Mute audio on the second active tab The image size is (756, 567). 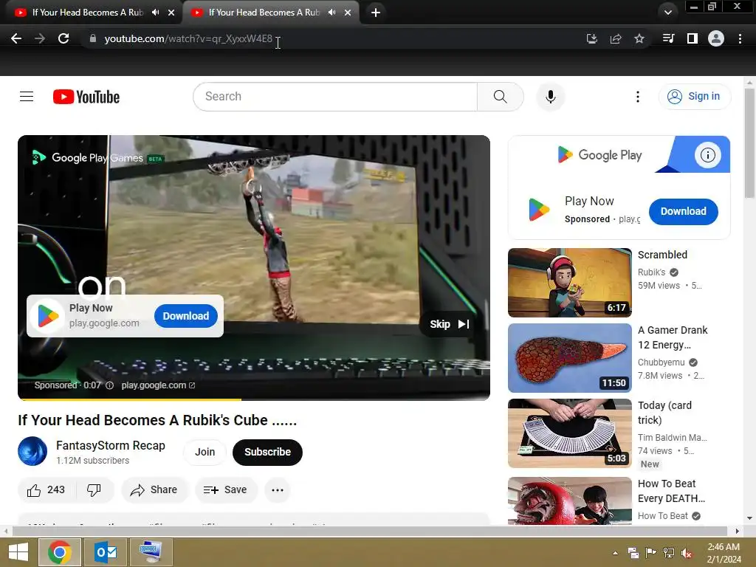coord(331,13)
